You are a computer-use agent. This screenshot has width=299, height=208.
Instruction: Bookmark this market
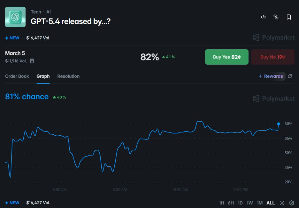(288, 17)
